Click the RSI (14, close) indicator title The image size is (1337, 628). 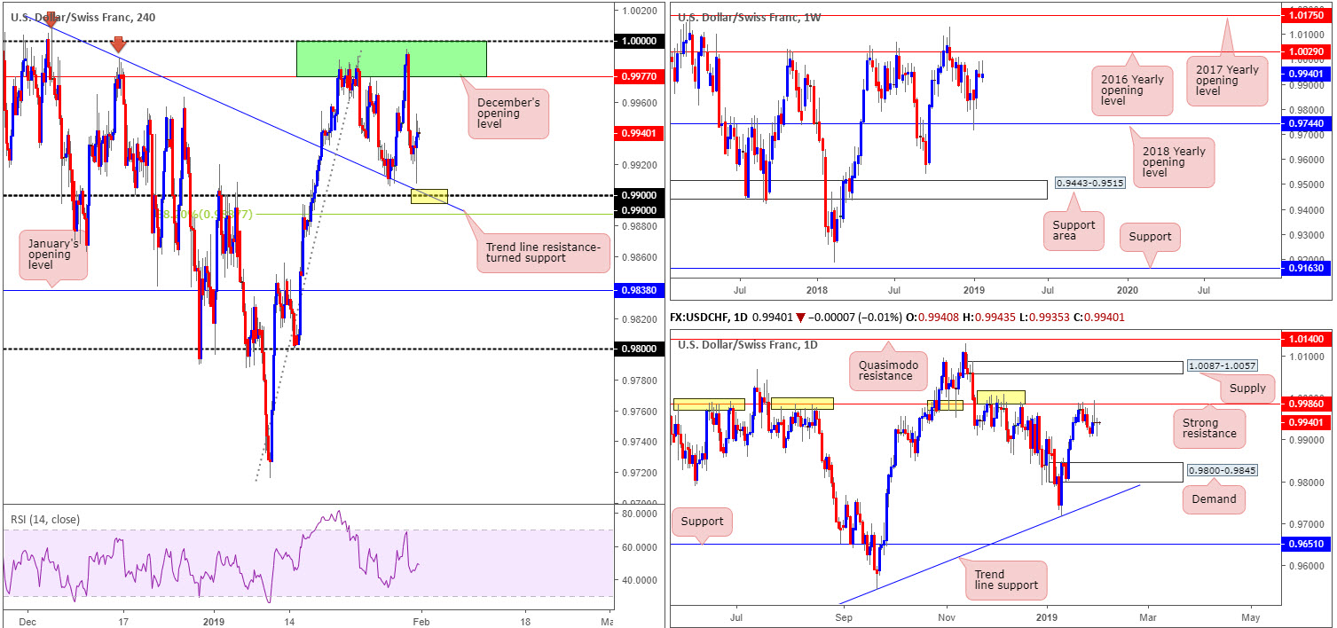(47, 520)
